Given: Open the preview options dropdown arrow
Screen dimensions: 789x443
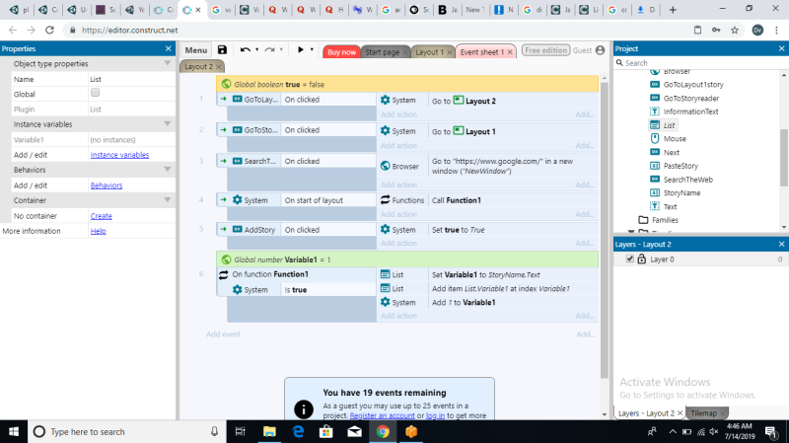Looking at the screenshot, I should [x=312, y=50].
